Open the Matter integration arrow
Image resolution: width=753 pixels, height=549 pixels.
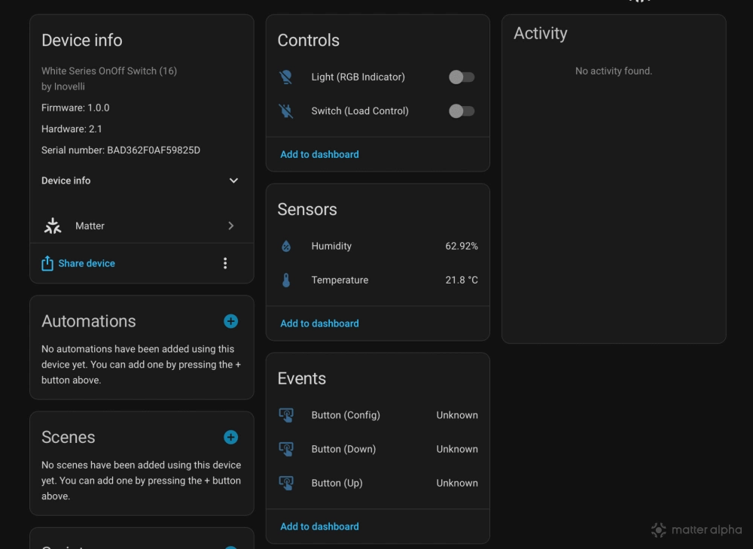click(230, 226)
